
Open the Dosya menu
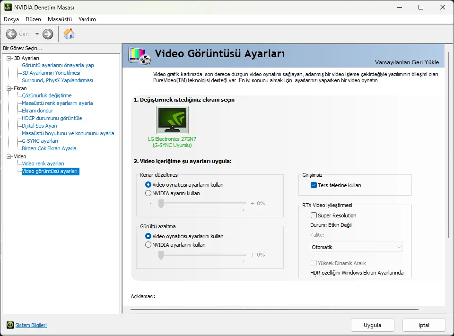11,19
